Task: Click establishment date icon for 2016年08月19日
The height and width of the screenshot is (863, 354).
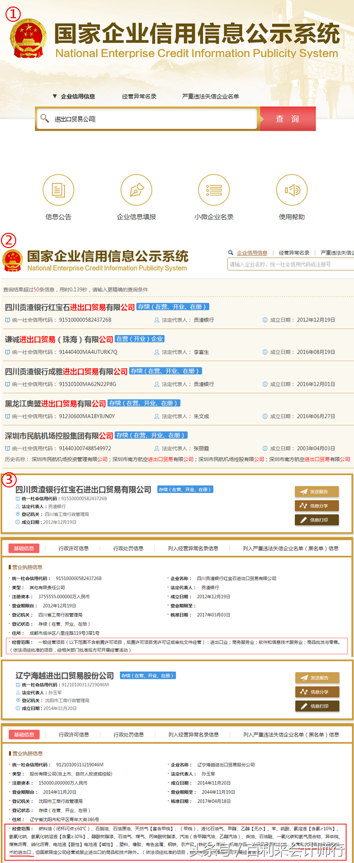Action: pos(265,352)
